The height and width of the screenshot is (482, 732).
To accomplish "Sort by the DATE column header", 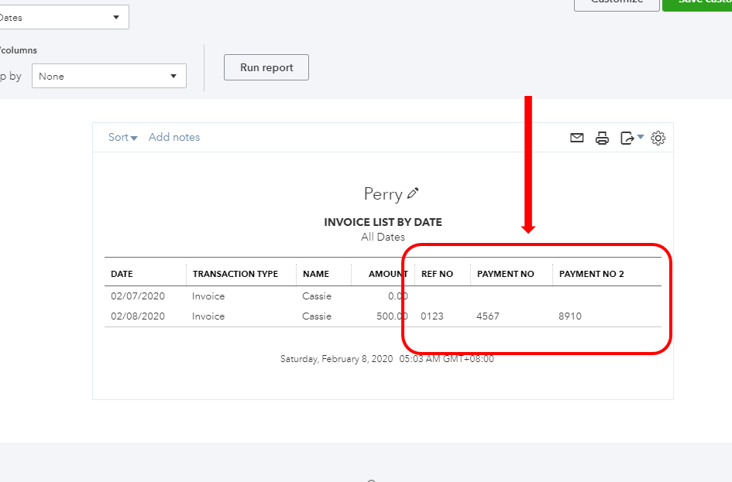I will pos(122,274).
